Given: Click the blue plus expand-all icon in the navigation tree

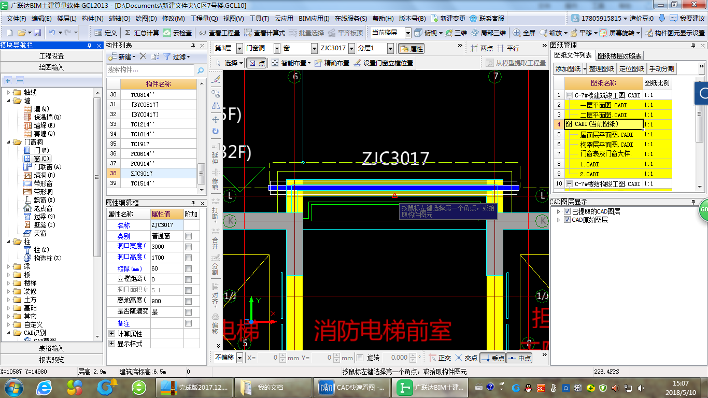Looking at the screenshot, I should click(8, 80).
